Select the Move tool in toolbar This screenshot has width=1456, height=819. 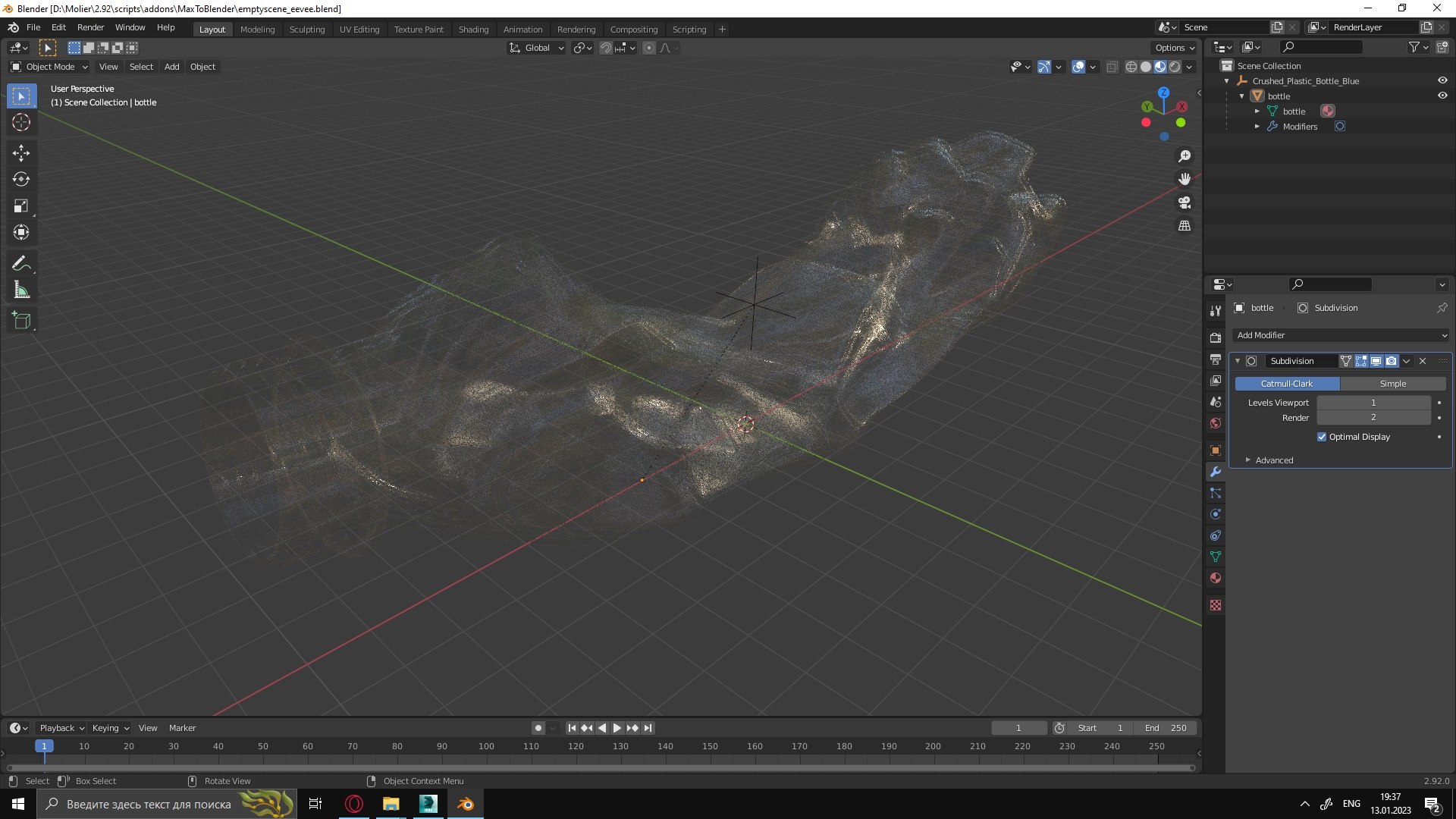pyautogui.click(x=21, y=153)
